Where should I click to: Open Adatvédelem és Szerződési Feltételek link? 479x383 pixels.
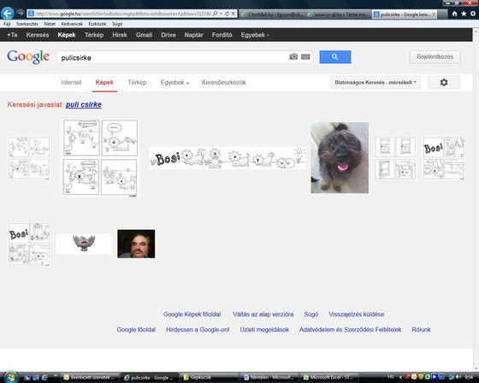[350, 329]
